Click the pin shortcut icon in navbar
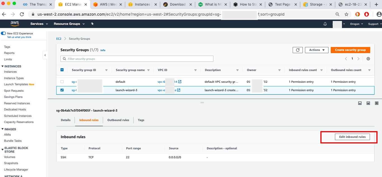Image resolution: width=382 pixels, height=177 pixels. click(92, 24)
